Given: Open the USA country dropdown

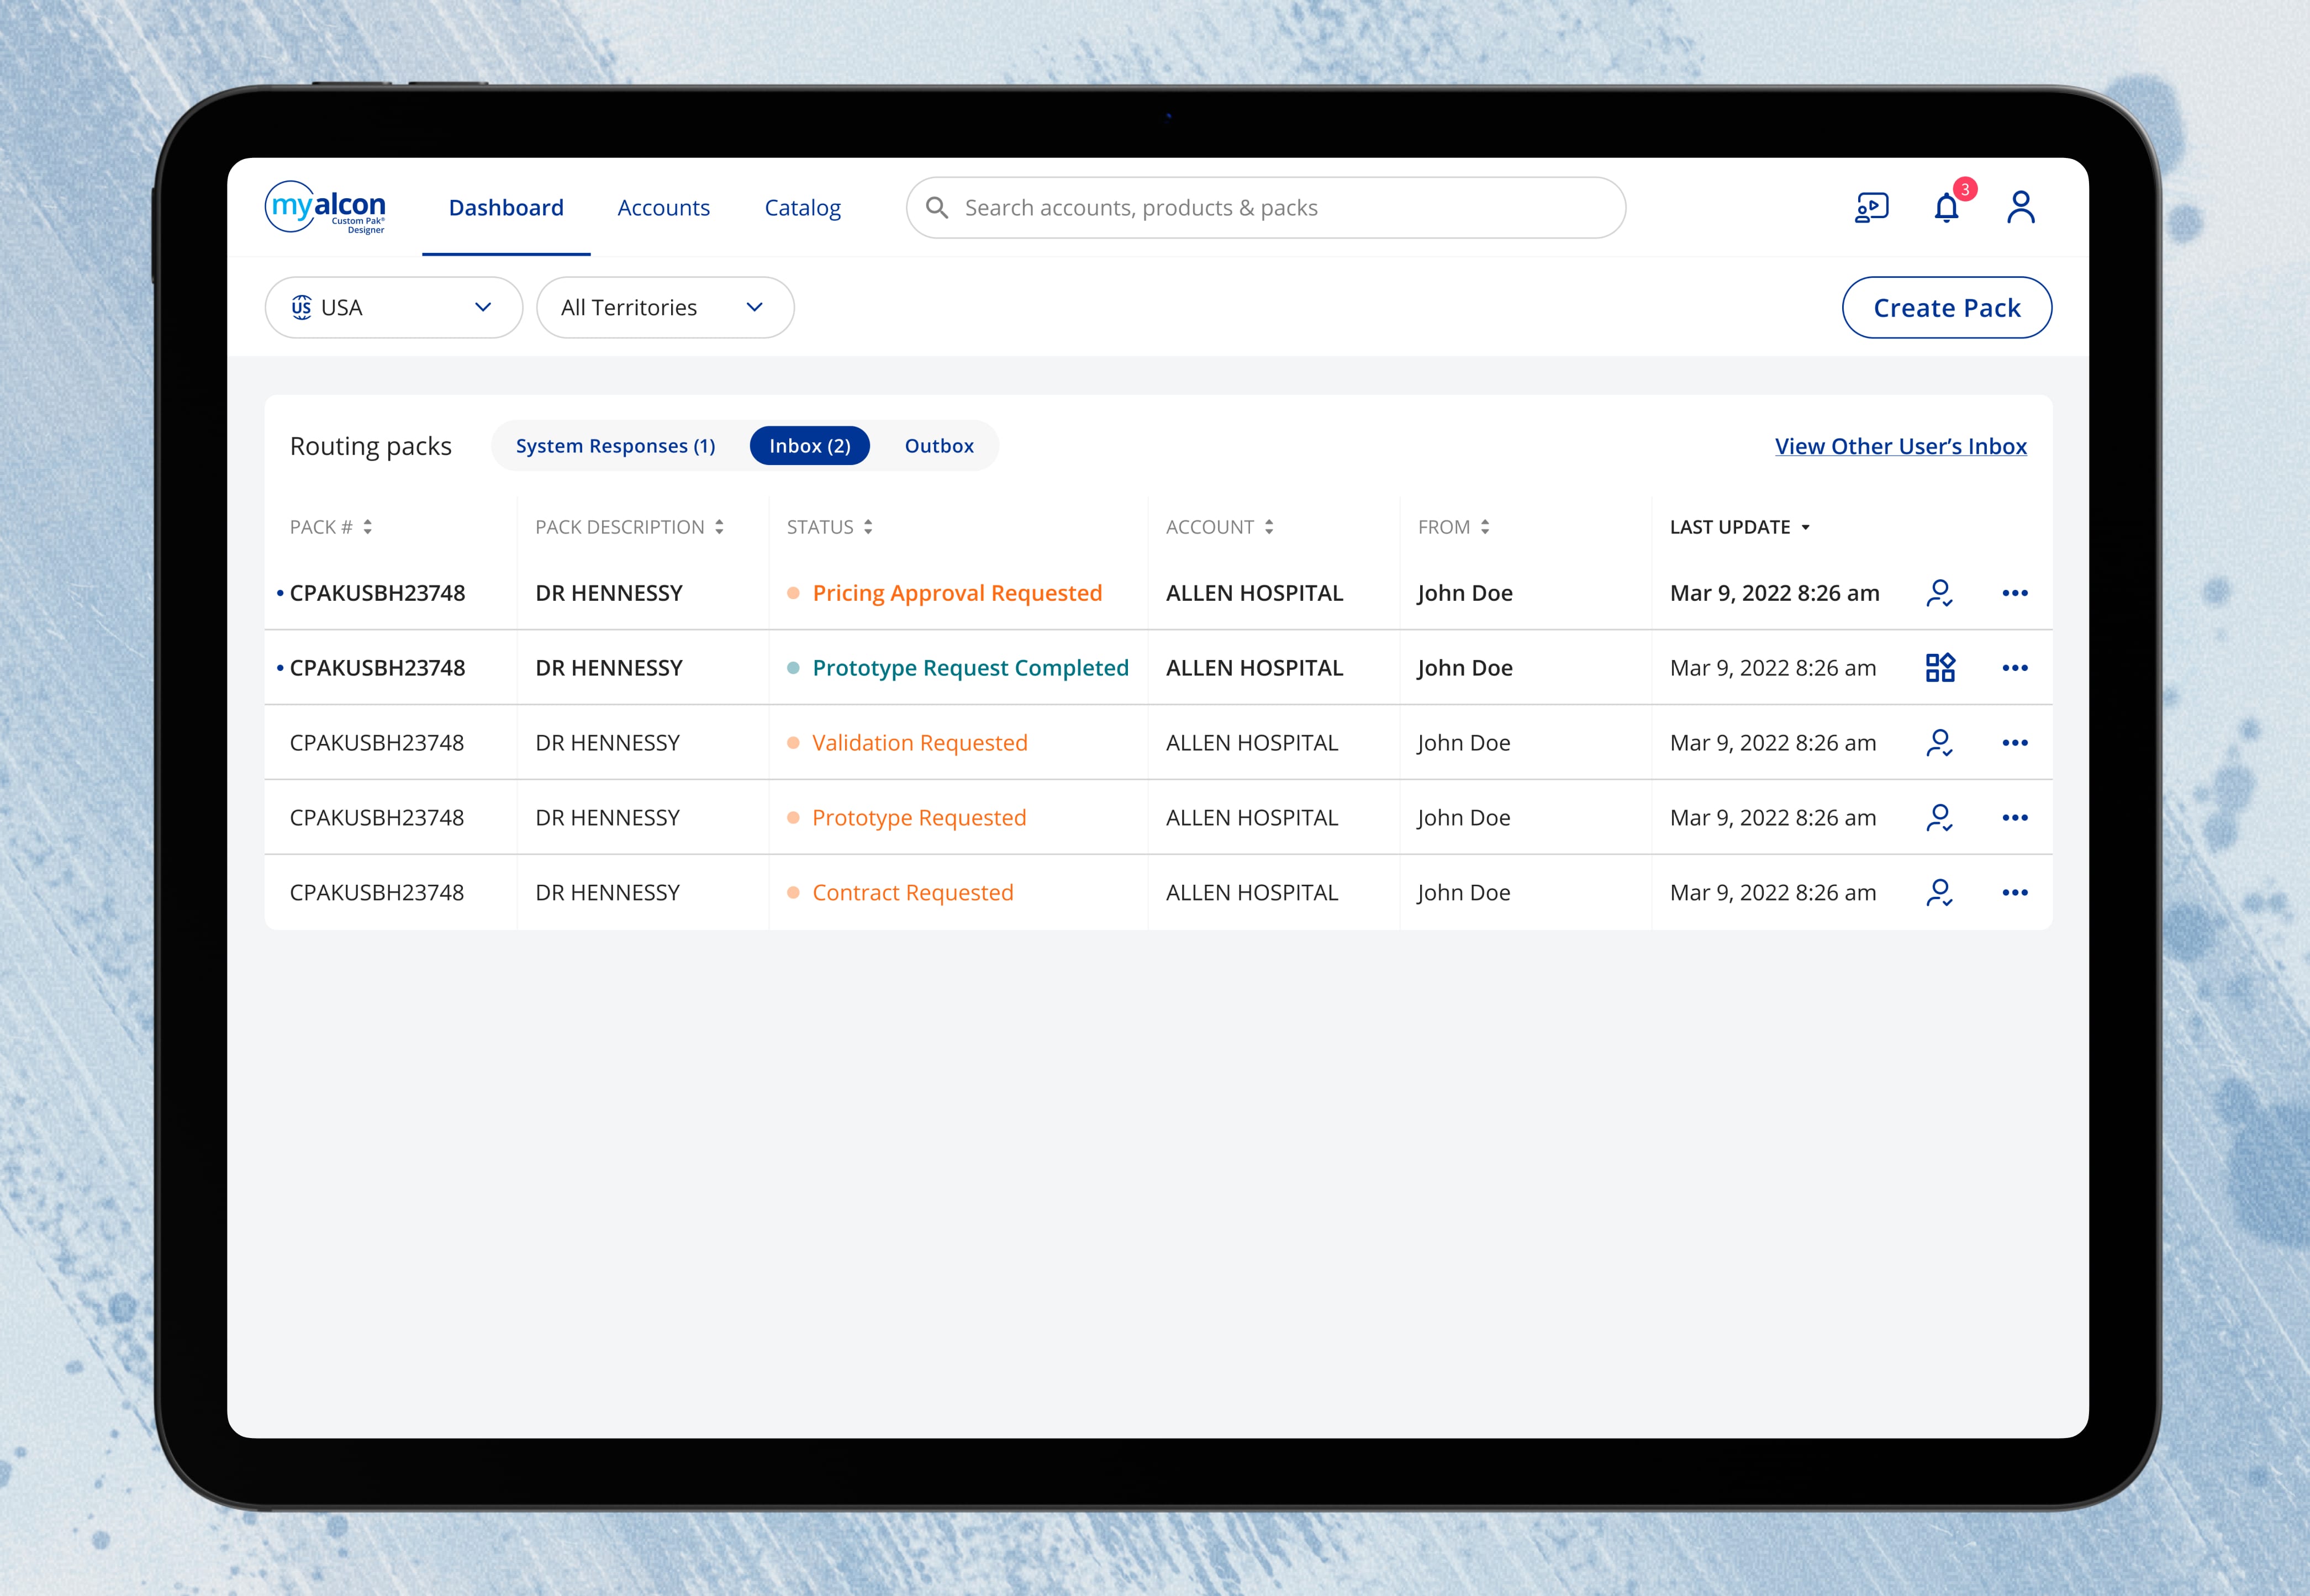Looking at the screenshot, I should (x=393, y=307).
